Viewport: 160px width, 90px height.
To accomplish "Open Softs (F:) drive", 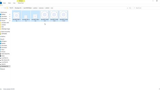I will click(3, 64).
